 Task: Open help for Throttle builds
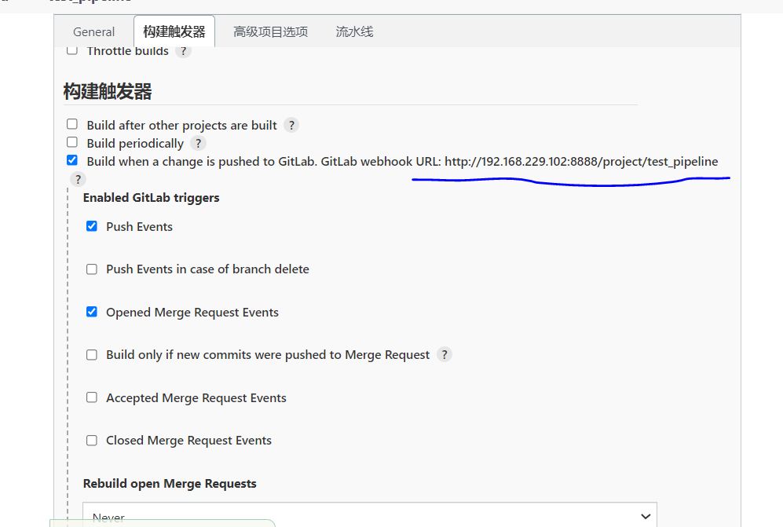point(183,51)
